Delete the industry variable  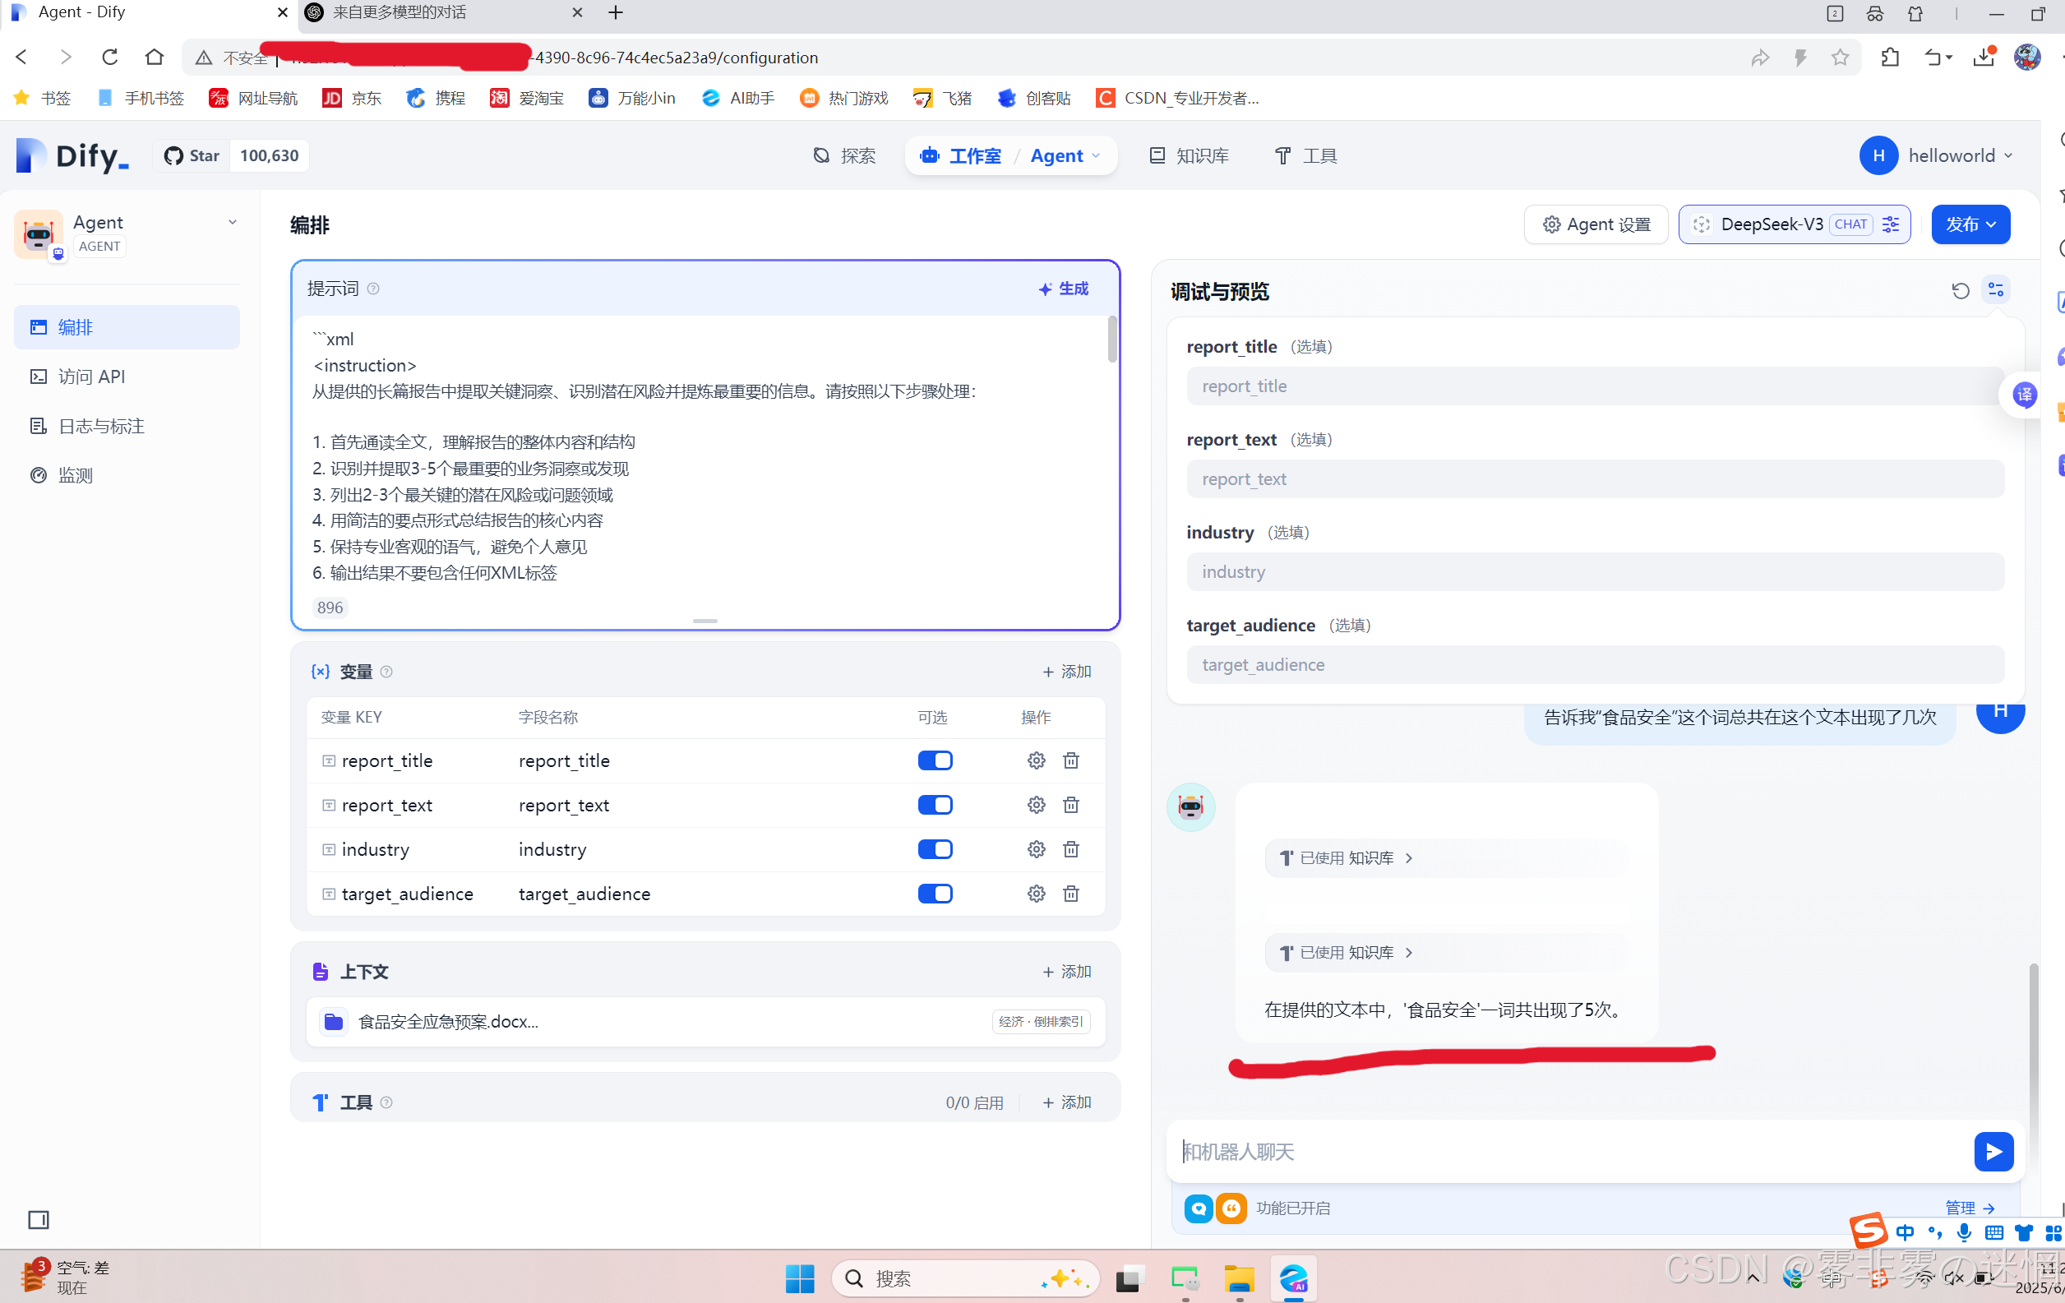(x=1071, y=849)
